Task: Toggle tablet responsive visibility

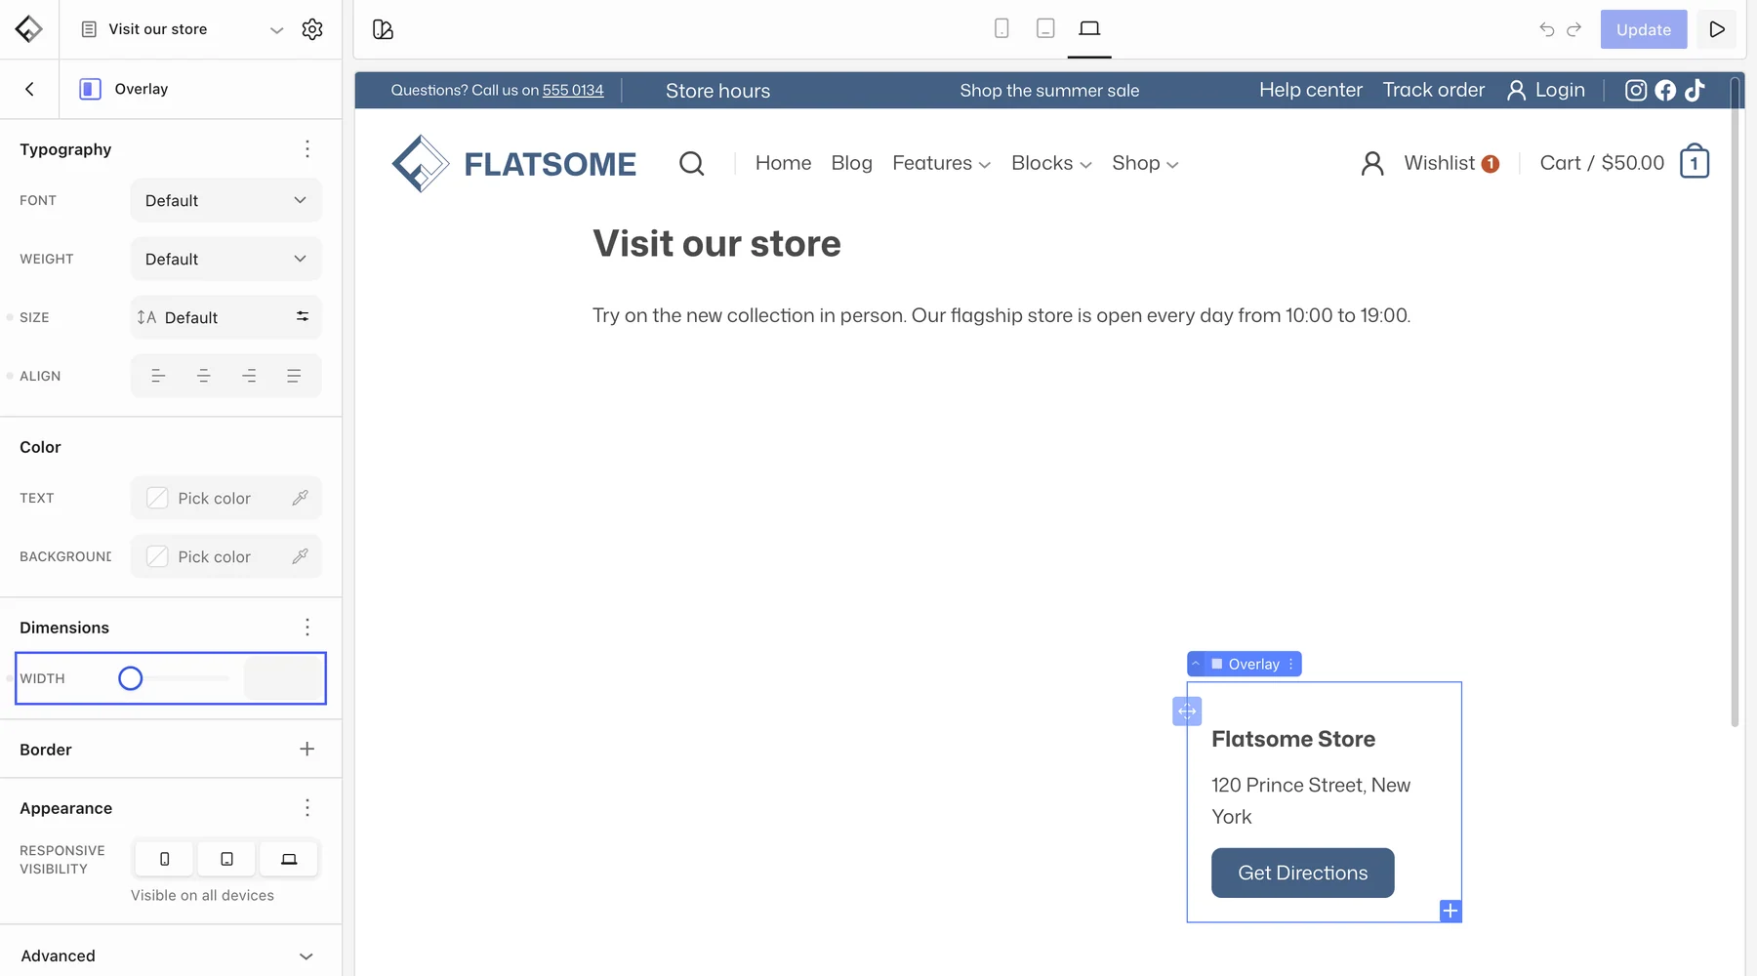Action: point(226,859)
